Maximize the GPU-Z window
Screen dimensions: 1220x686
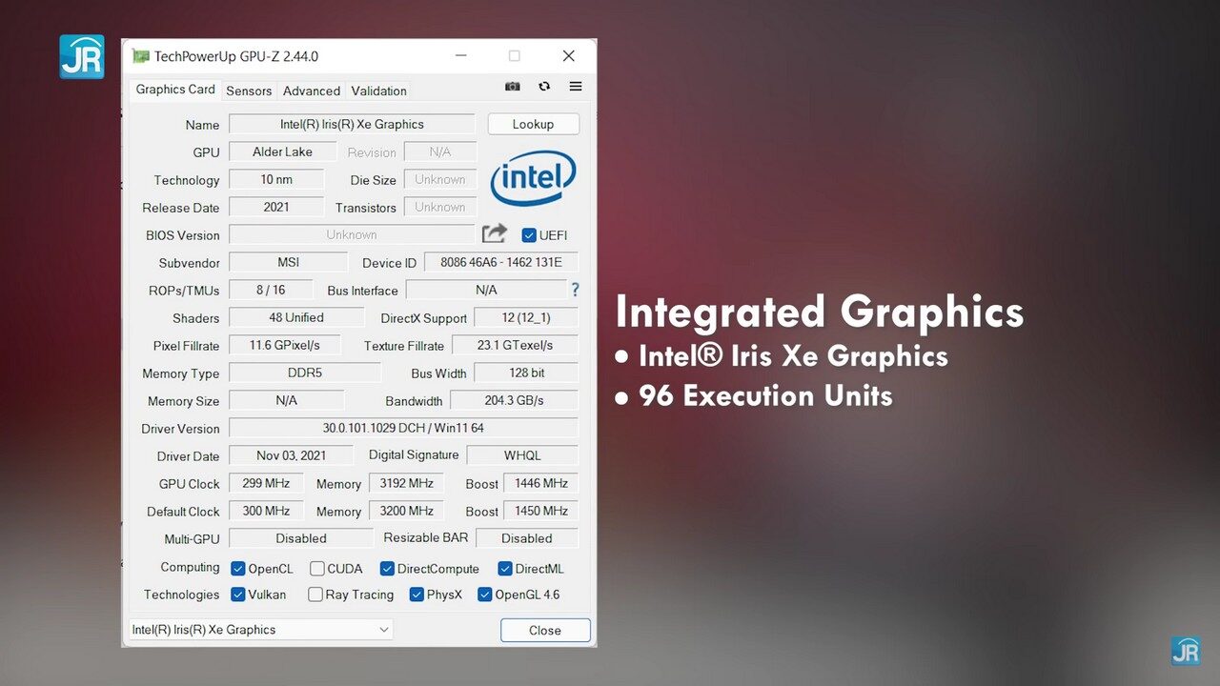(515, 56)
